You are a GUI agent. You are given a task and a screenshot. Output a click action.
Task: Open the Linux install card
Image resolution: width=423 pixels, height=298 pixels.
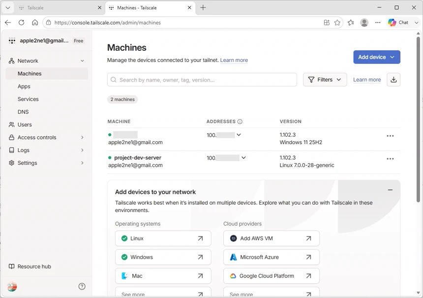[x=163, y=238]
